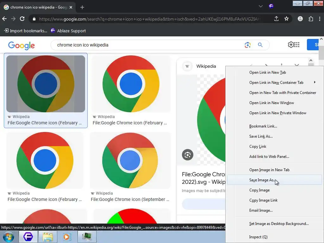Open Wikipedia source link in preview panel
The width and height of the screenshot is (324, 243).
(x=206, y=66)
